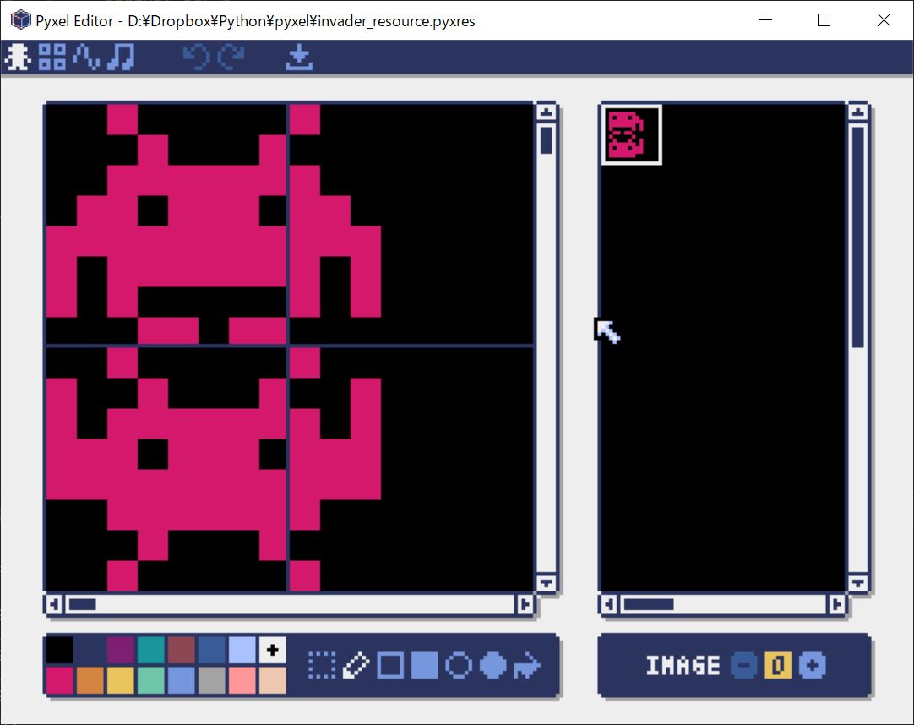914x725 pixels.
Task: Select the invader thumbnail in image panel
Action: (x=631, y=134)
